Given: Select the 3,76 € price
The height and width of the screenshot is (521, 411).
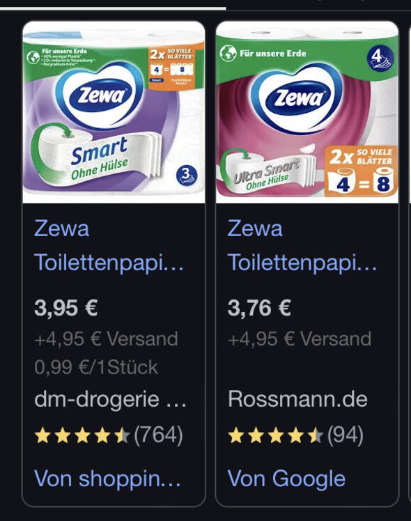Looking at the screenshot, I should [x=259, y=308].
